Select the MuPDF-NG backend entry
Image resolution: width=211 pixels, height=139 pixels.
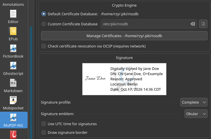click(x=14, y=120)
